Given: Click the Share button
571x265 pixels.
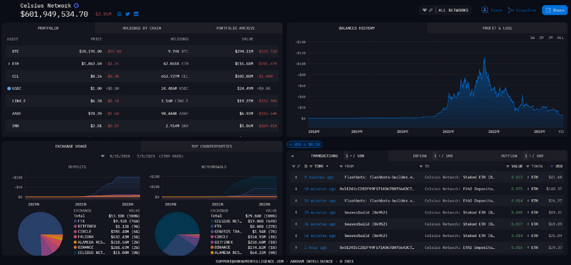Looking at the screenshot, I should tap(554, 10).
